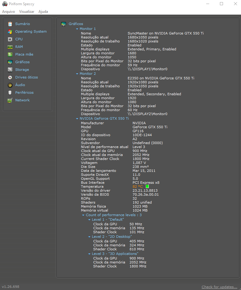This screenshot has height=290, width=241.
Task: Collapse the Monitor 2 section
Action: click(x=77, y=74)
